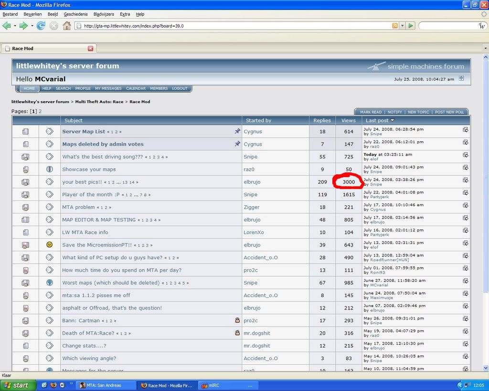Viewport: 489px width, 391px height.
Task: Click the green Go arrow beside address bar
Action: (x=411, y=26)
